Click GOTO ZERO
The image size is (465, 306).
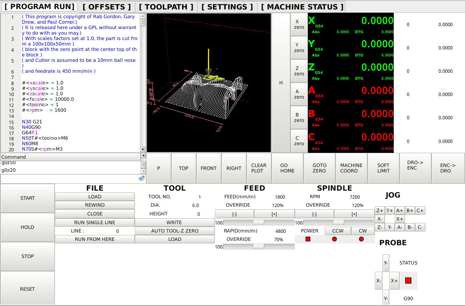(320, 168)
